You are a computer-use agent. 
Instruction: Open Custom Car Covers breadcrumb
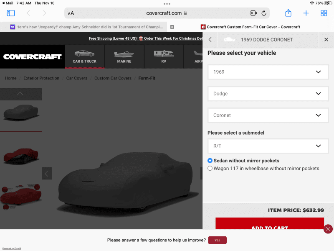coord(113,78)
